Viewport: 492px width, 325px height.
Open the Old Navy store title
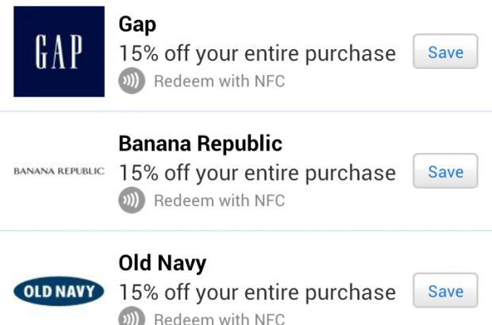point(161,263)
